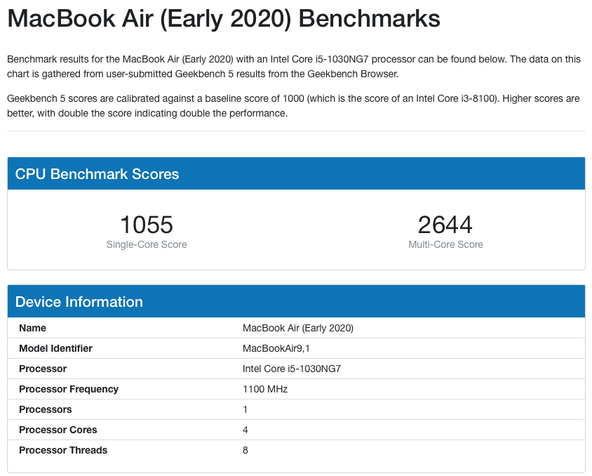Click the Model Identifier label
Image resolution: width=592 pixels, height=476 pixels.
pyautogui.click(x=55, y=348)
